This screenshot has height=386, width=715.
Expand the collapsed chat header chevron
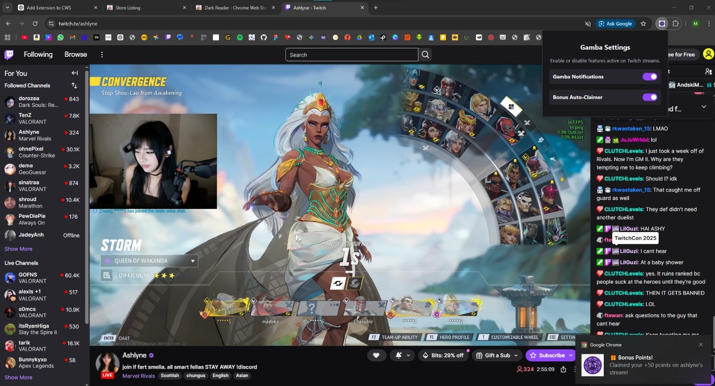pyautogui.click(x=704, y=106)
